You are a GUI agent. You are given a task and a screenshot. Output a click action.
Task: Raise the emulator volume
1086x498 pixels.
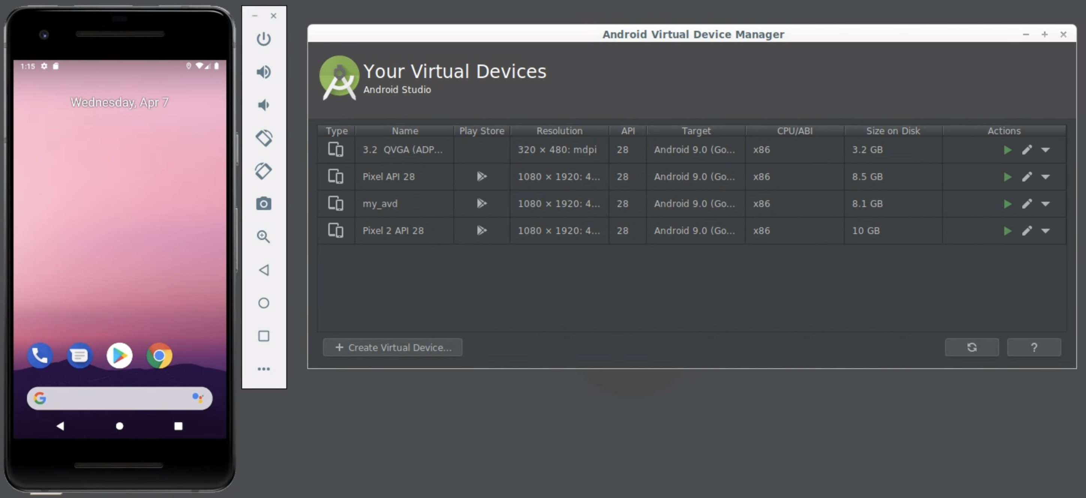click(263, 72)
